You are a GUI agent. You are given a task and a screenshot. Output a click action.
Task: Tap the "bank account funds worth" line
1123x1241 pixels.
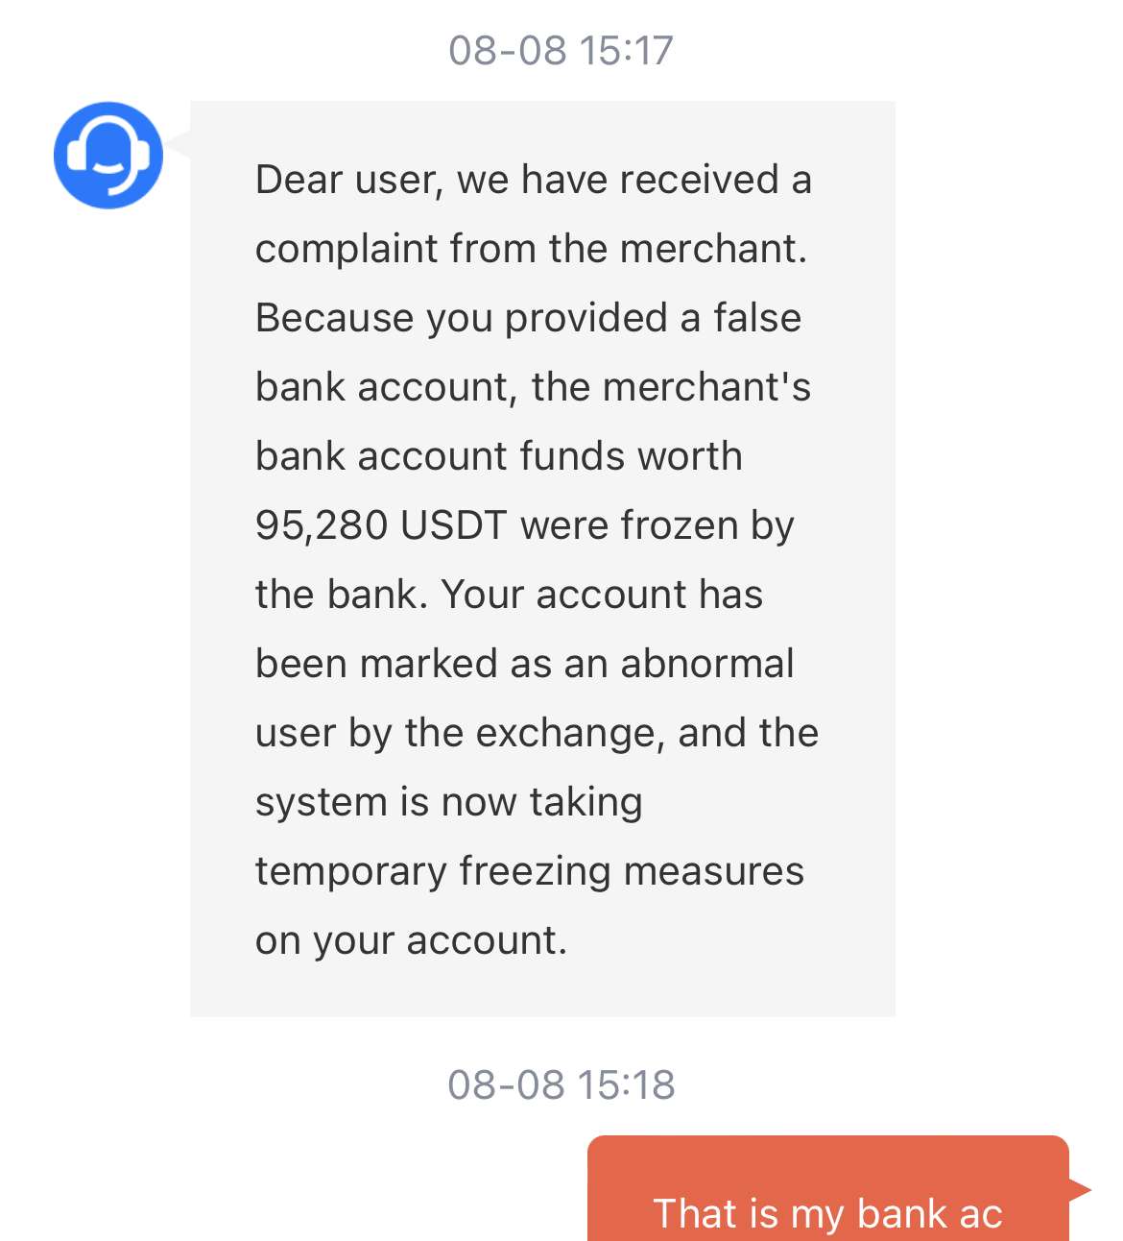pyautogui.click(x=498, y=456)
